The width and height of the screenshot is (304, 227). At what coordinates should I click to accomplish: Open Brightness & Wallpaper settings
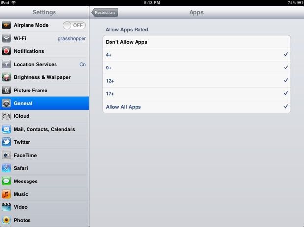(x=45, y=77)
